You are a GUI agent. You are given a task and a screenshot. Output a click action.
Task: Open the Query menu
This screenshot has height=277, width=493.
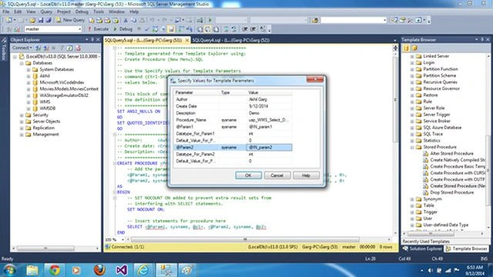click(46, 12)
